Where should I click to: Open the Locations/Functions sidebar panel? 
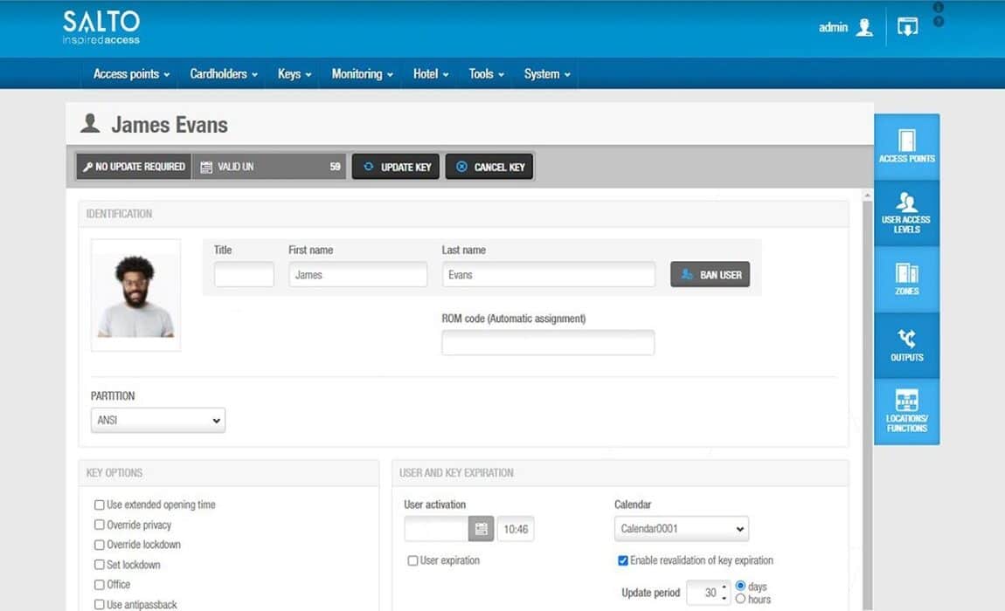point(906,412)
